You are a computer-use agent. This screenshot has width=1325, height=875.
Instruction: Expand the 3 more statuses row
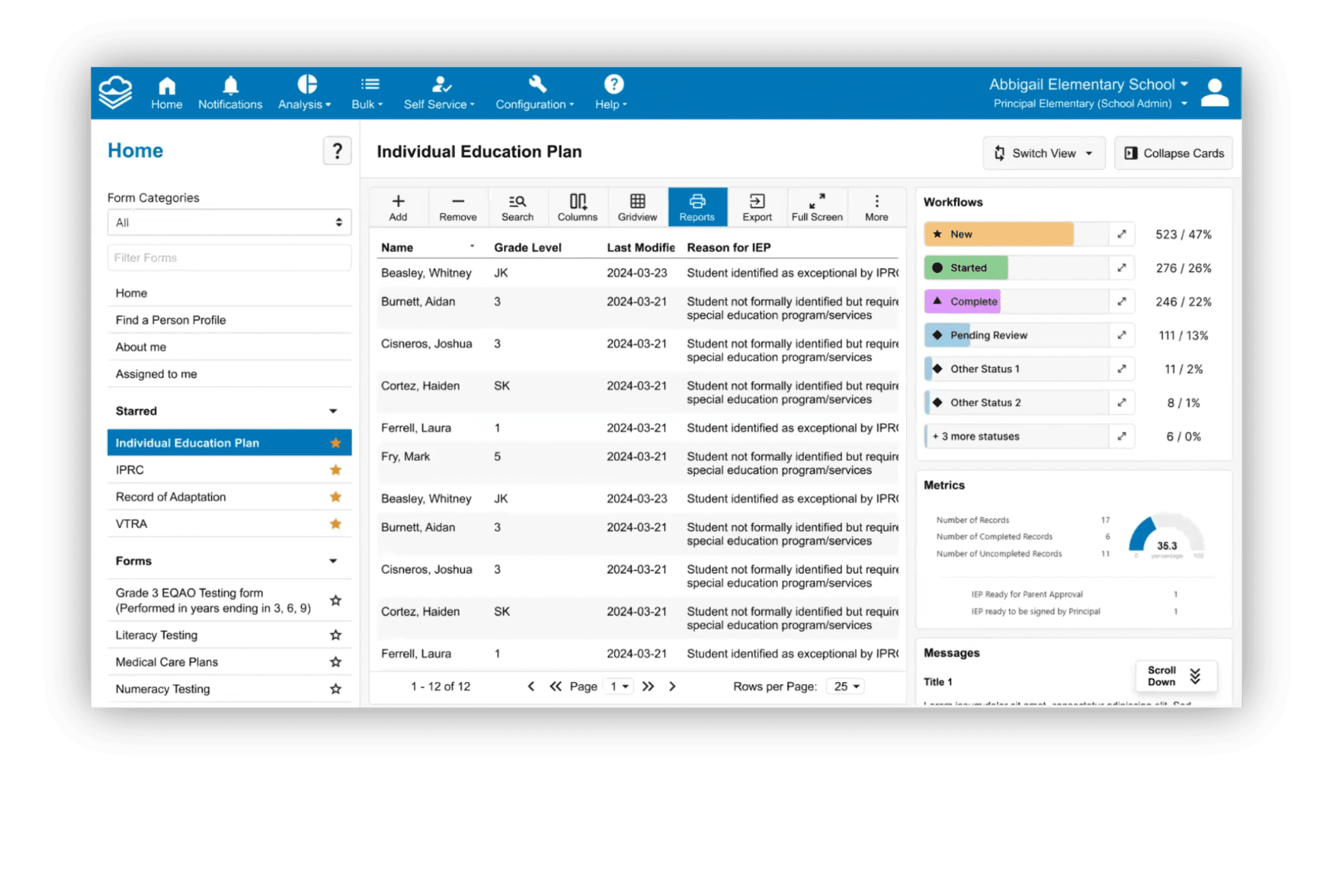tap(1122, 436)
